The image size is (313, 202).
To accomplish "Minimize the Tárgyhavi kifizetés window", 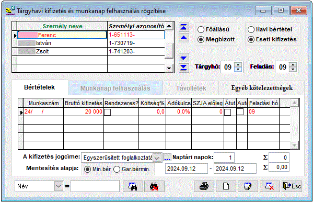I will [x=263, y=10].
